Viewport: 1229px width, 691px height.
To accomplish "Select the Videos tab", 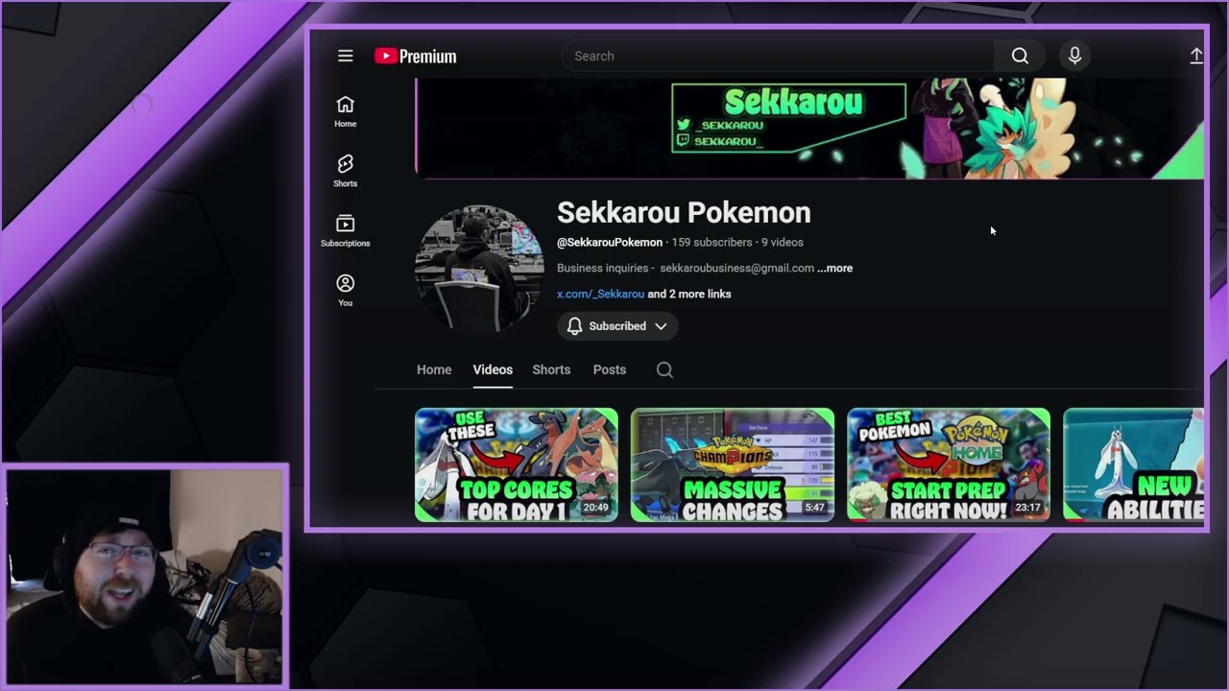I will coord(493,369).
